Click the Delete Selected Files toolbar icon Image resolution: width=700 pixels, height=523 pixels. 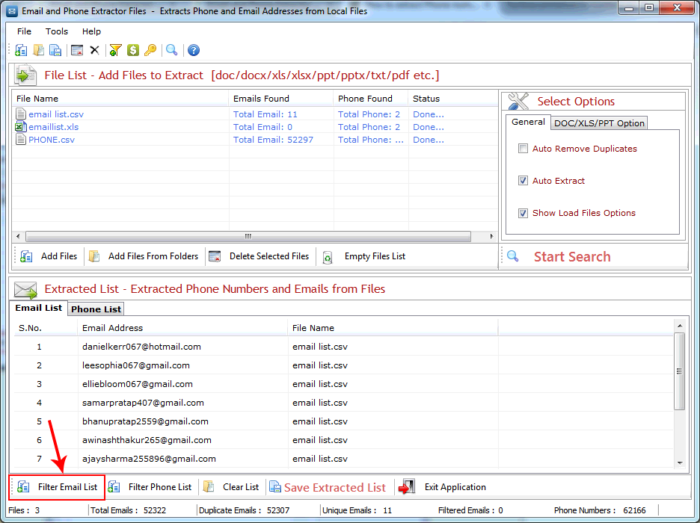tap(77, 50)
